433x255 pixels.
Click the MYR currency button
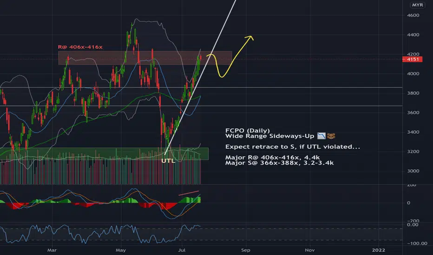(417, 5)
